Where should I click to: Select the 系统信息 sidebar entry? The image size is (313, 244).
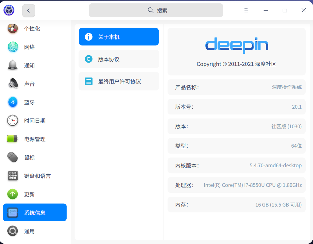click(35, 212)
